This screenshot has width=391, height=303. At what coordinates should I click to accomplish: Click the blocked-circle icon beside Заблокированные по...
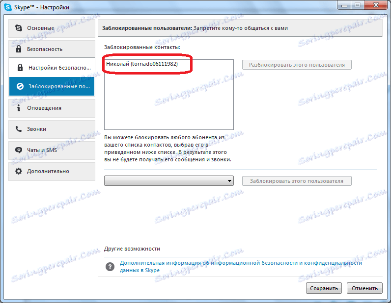20,86
